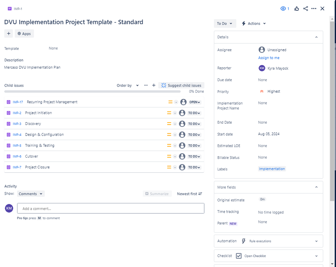Click the watch eye icon

point(283,8)
